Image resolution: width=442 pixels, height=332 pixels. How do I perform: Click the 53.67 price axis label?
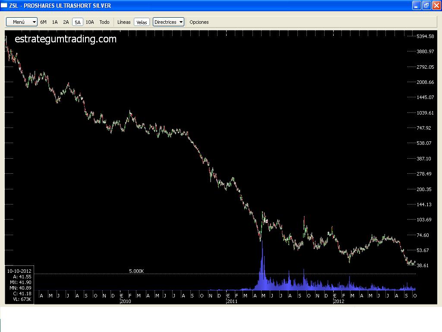tap(423, 250)
